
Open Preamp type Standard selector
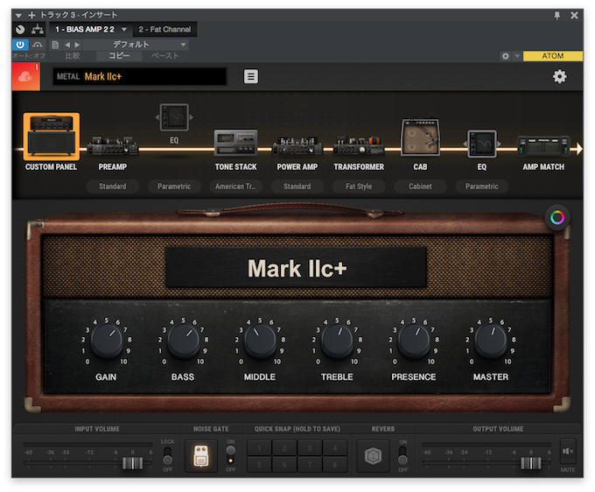(x=113, y=186)
